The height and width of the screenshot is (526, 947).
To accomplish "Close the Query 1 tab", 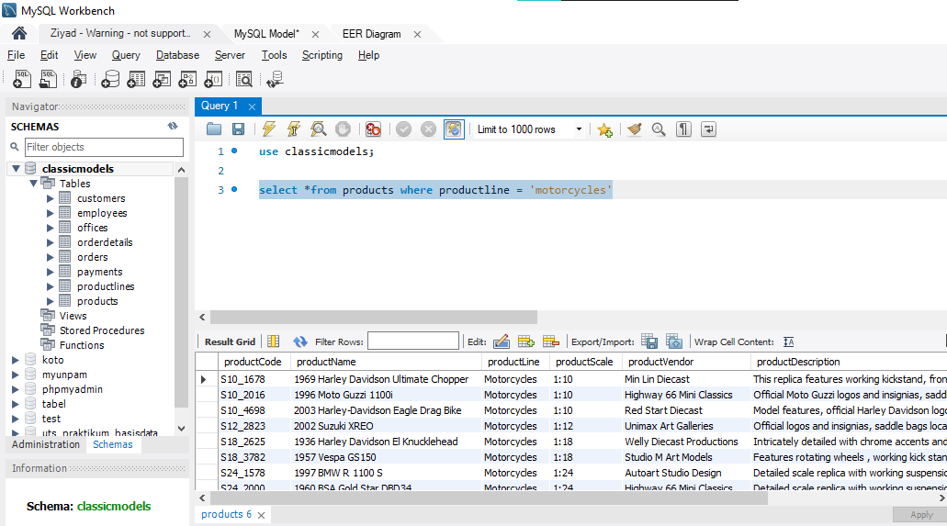I will coord(252,106).
